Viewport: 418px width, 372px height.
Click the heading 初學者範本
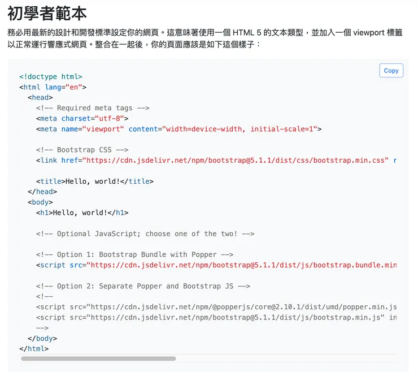point(47,14)
